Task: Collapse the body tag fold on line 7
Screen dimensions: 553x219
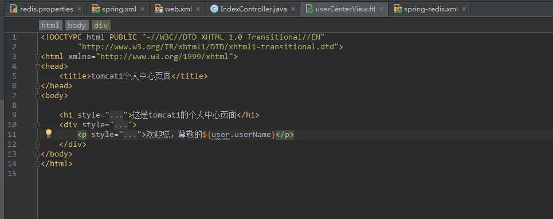Action: pos(37,96)
